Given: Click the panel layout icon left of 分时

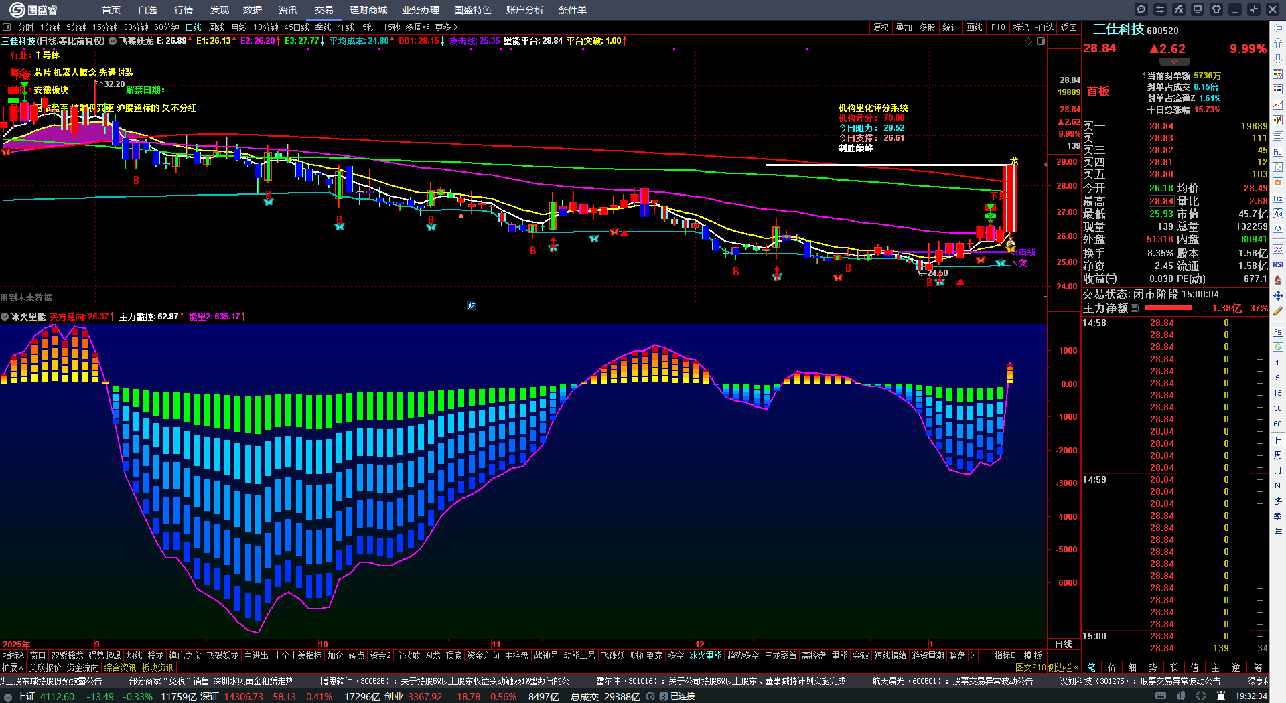Looking at the screenshot, I should click(x=7, y=27).
